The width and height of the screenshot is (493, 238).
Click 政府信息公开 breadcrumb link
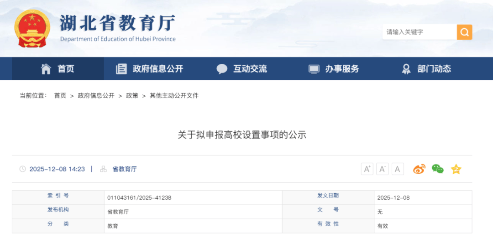point(96,96)
